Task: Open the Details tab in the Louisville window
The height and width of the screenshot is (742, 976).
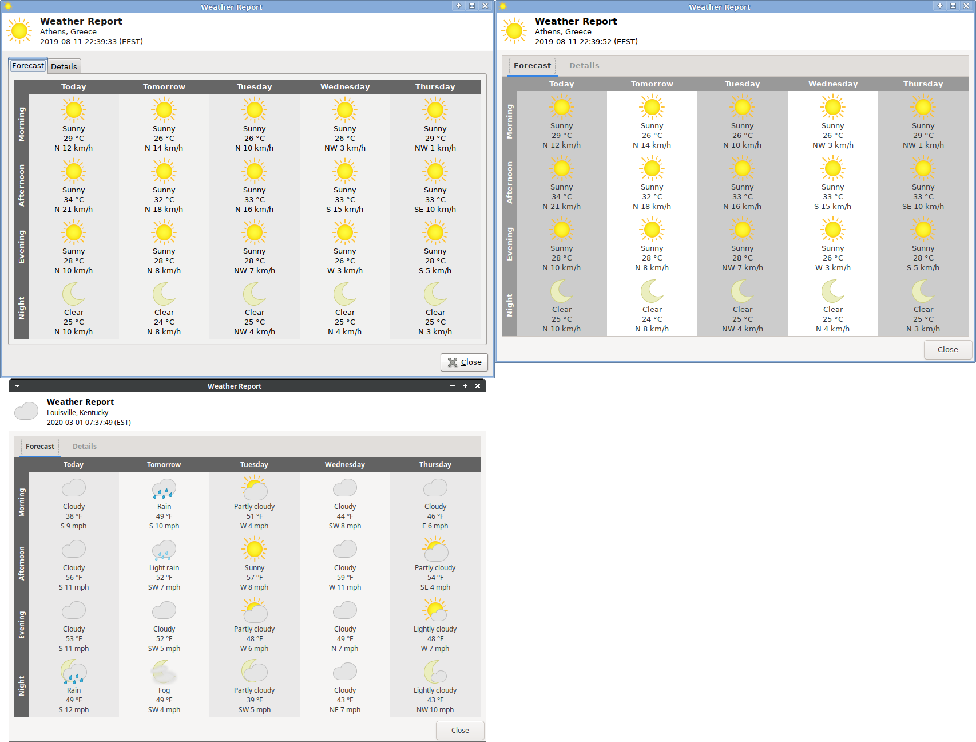Action: tap(85, 447)
